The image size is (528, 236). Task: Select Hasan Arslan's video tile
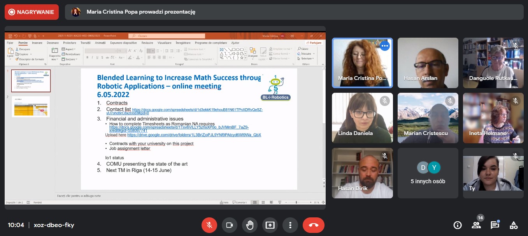tap(428, 62)
